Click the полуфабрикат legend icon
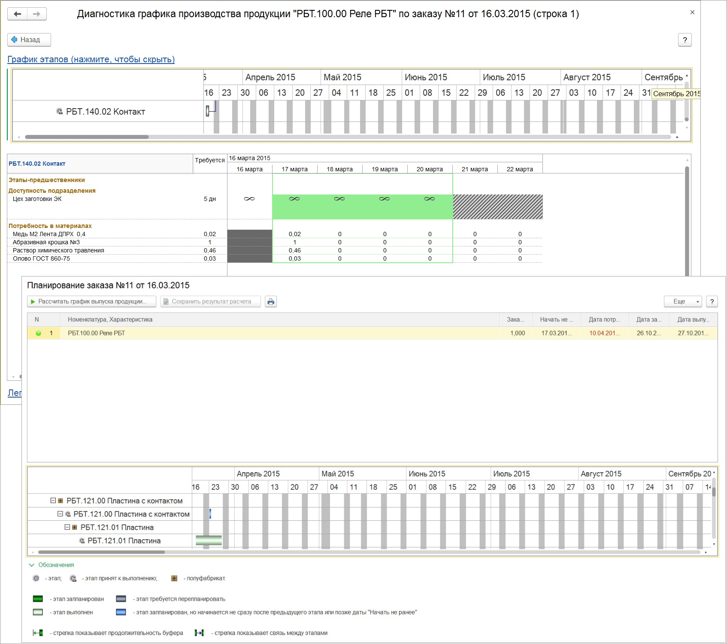727x644 pixels. point(174,578)
